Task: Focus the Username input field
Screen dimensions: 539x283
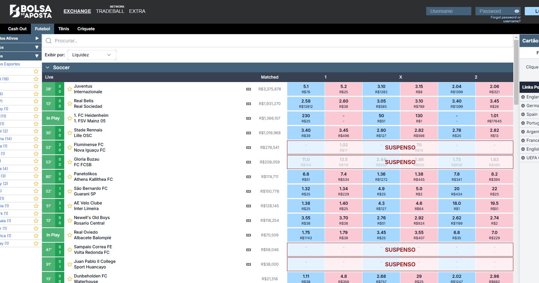Action: tap(448, 11)
